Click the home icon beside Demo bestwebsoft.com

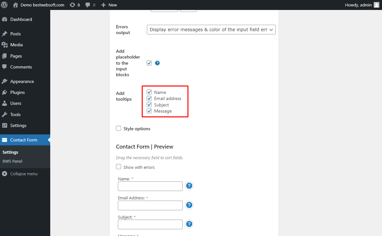15,5
